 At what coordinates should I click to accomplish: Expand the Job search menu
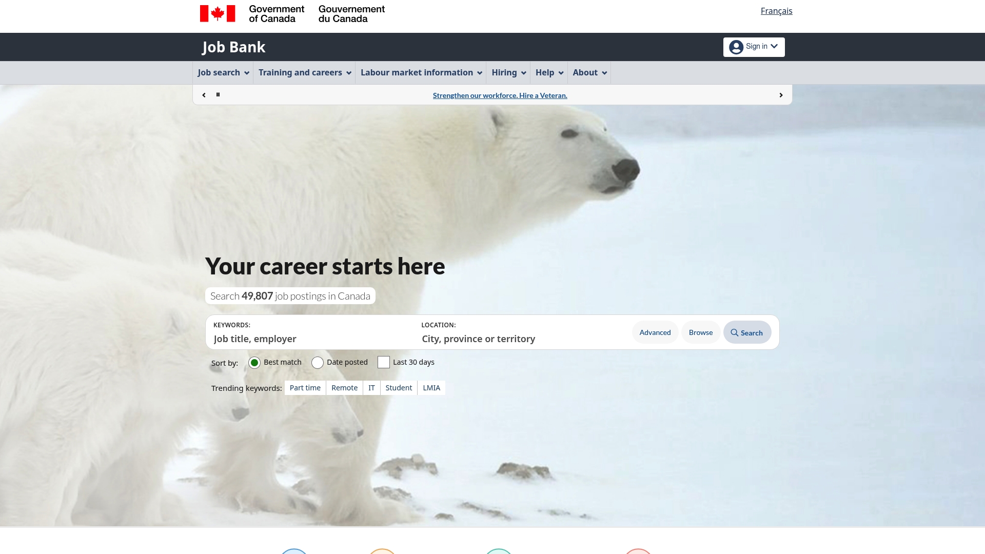[223, 73]
